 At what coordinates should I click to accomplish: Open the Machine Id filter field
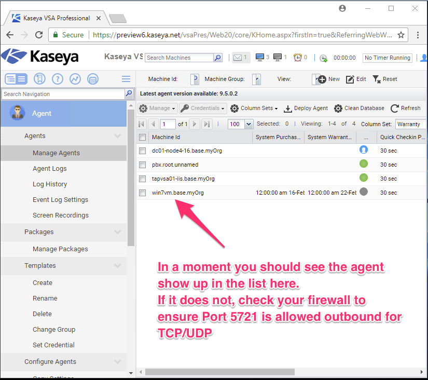pyautogui.click(x=195, y=79)
